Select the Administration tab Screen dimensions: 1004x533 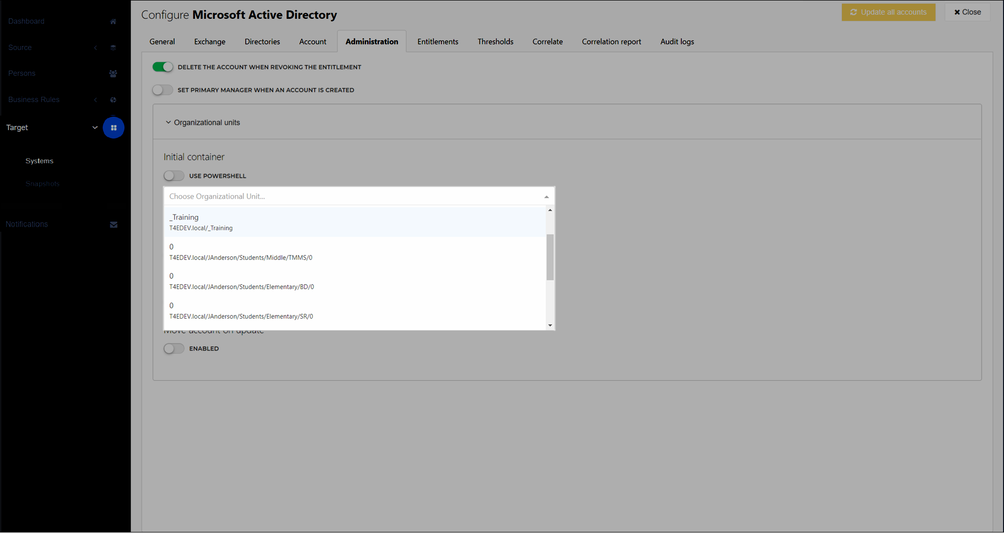(x=372, y=42)
